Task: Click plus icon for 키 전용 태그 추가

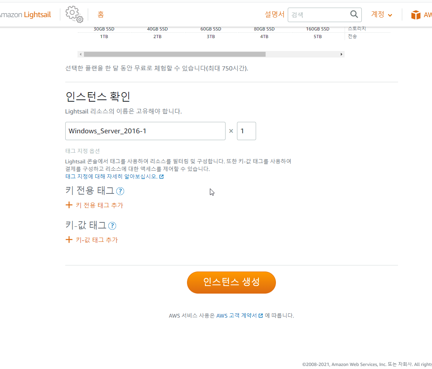Action: coord(69,205)
